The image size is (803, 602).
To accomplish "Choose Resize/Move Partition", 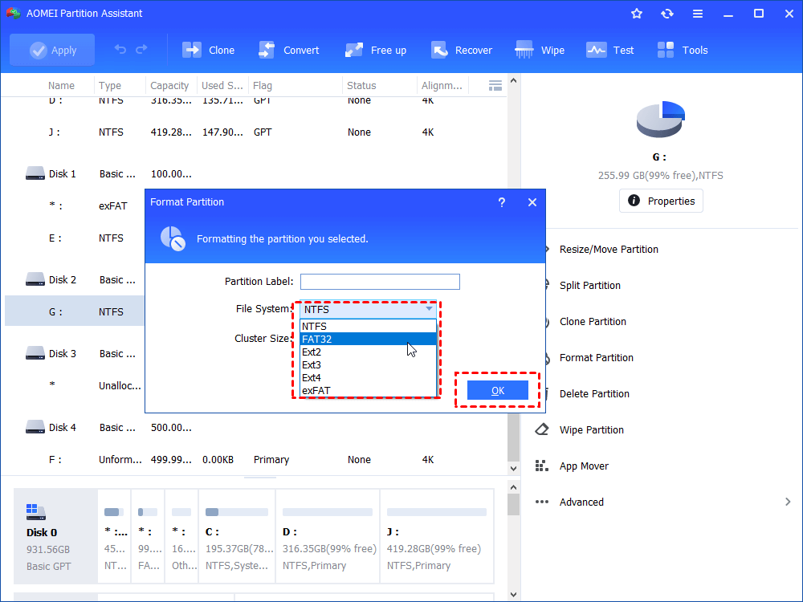I will click(x=609, y=250).
